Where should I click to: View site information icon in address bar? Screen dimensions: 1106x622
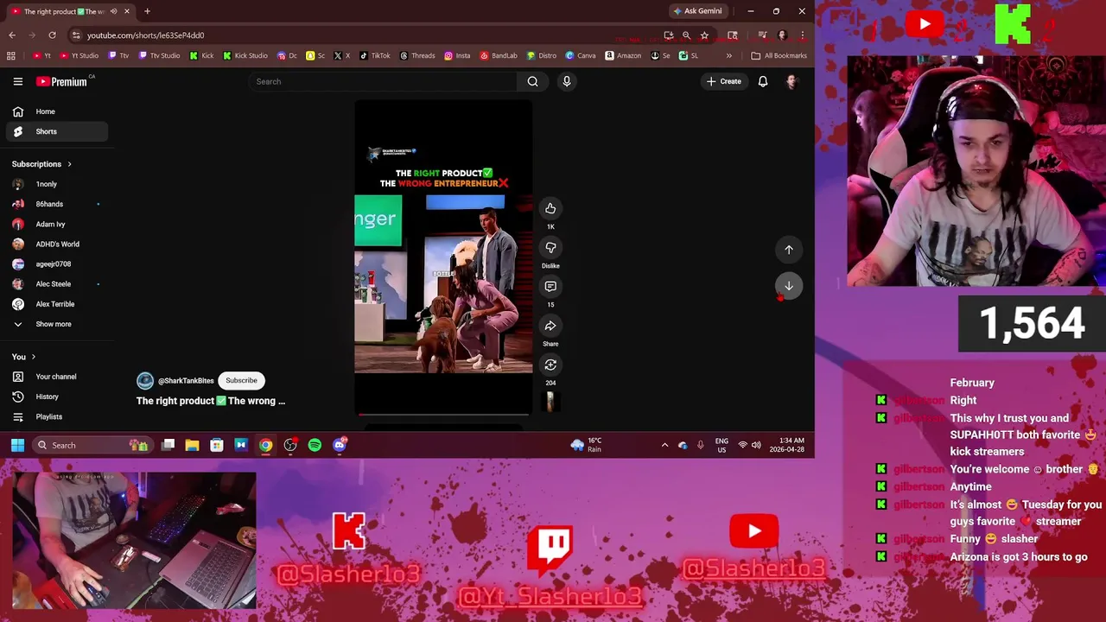pyautogui.click(x=76, y=35)
